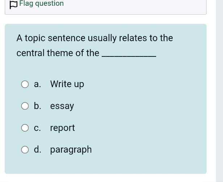Screen dimensions: 223x182
Task: Click the blank underline in the question
Action: (x=129, y=56)
